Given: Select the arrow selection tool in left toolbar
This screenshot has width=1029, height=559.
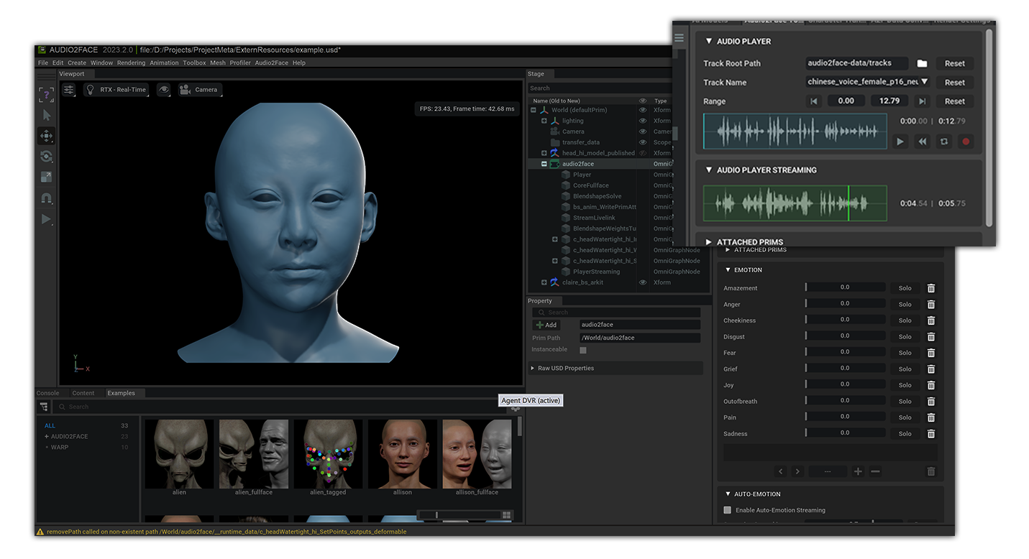Looking at the screenshot, I should [46, 115].
